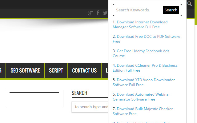Open Download Internet Download Manager link
The width and height of the screenshot is (197, 123).
click(x=140, y=25)
